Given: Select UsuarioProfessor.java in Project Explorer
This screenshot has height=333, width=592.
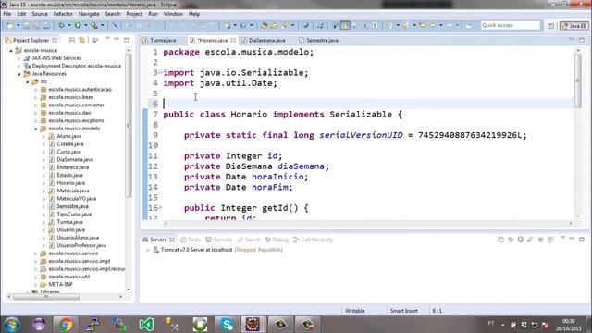Looking at the screenshot, I should (81, 245).
